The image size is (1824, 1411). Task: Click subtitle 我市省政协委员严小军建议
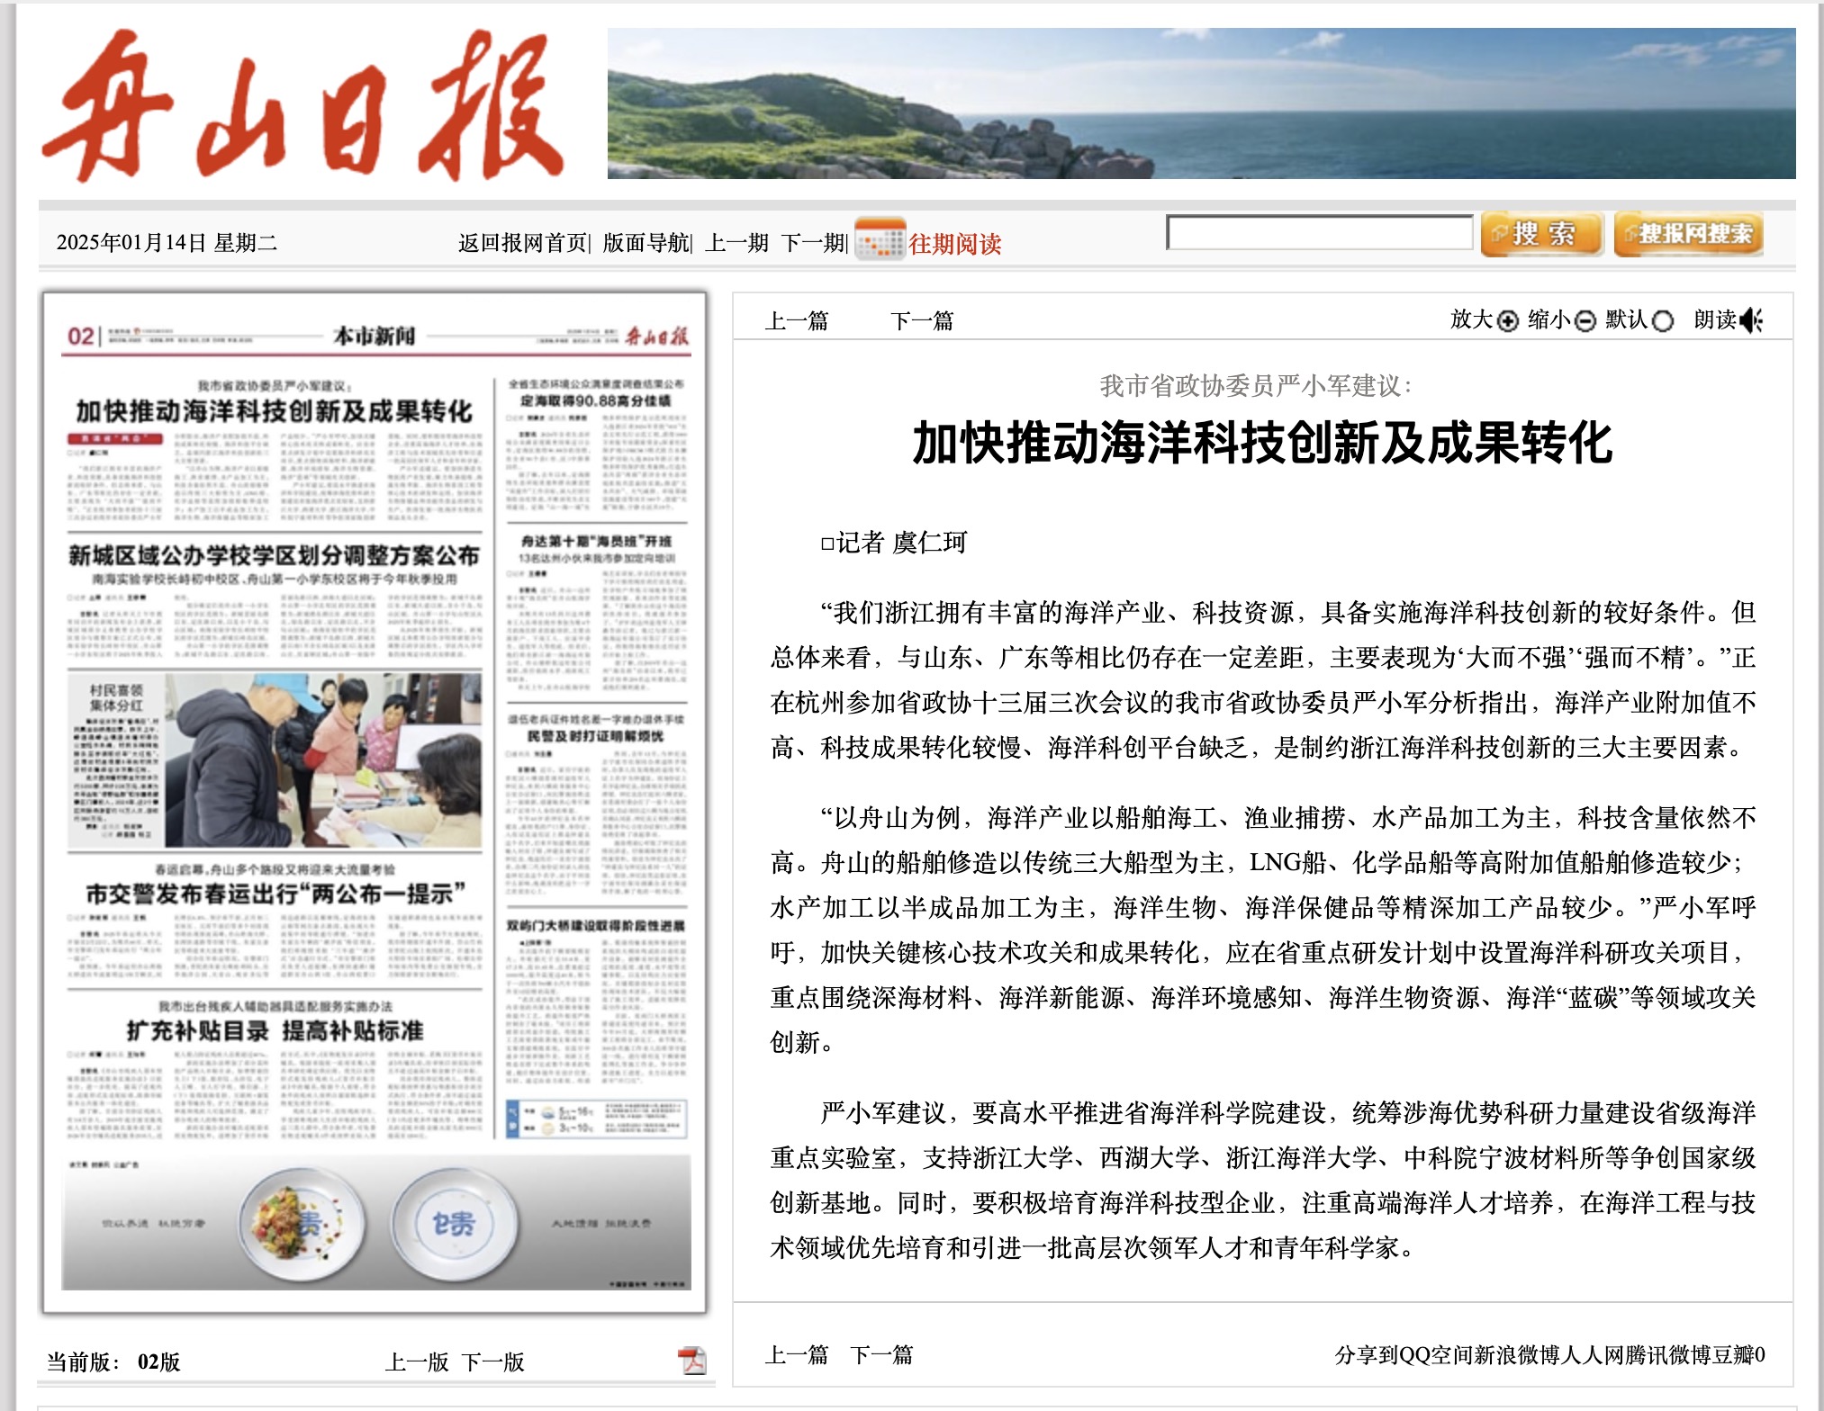coord(1256,386)
